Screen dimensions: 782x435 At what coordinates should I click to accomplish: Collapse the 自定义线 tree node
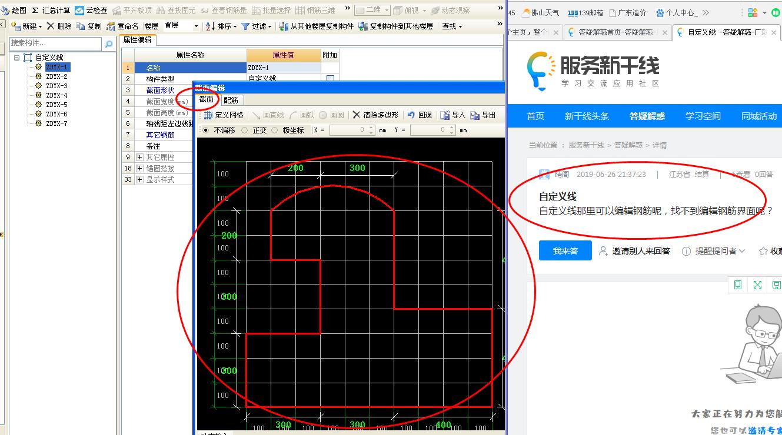17,58
